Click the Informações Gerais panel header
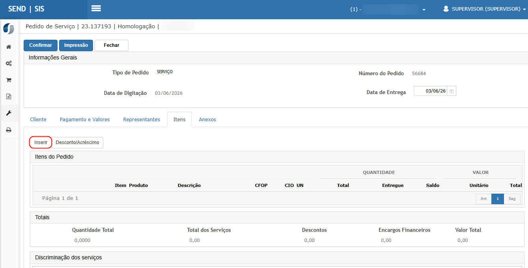Image resolution: width=528 pixels, height=268 pixels. pyautogui.click(x=276, y=58)
